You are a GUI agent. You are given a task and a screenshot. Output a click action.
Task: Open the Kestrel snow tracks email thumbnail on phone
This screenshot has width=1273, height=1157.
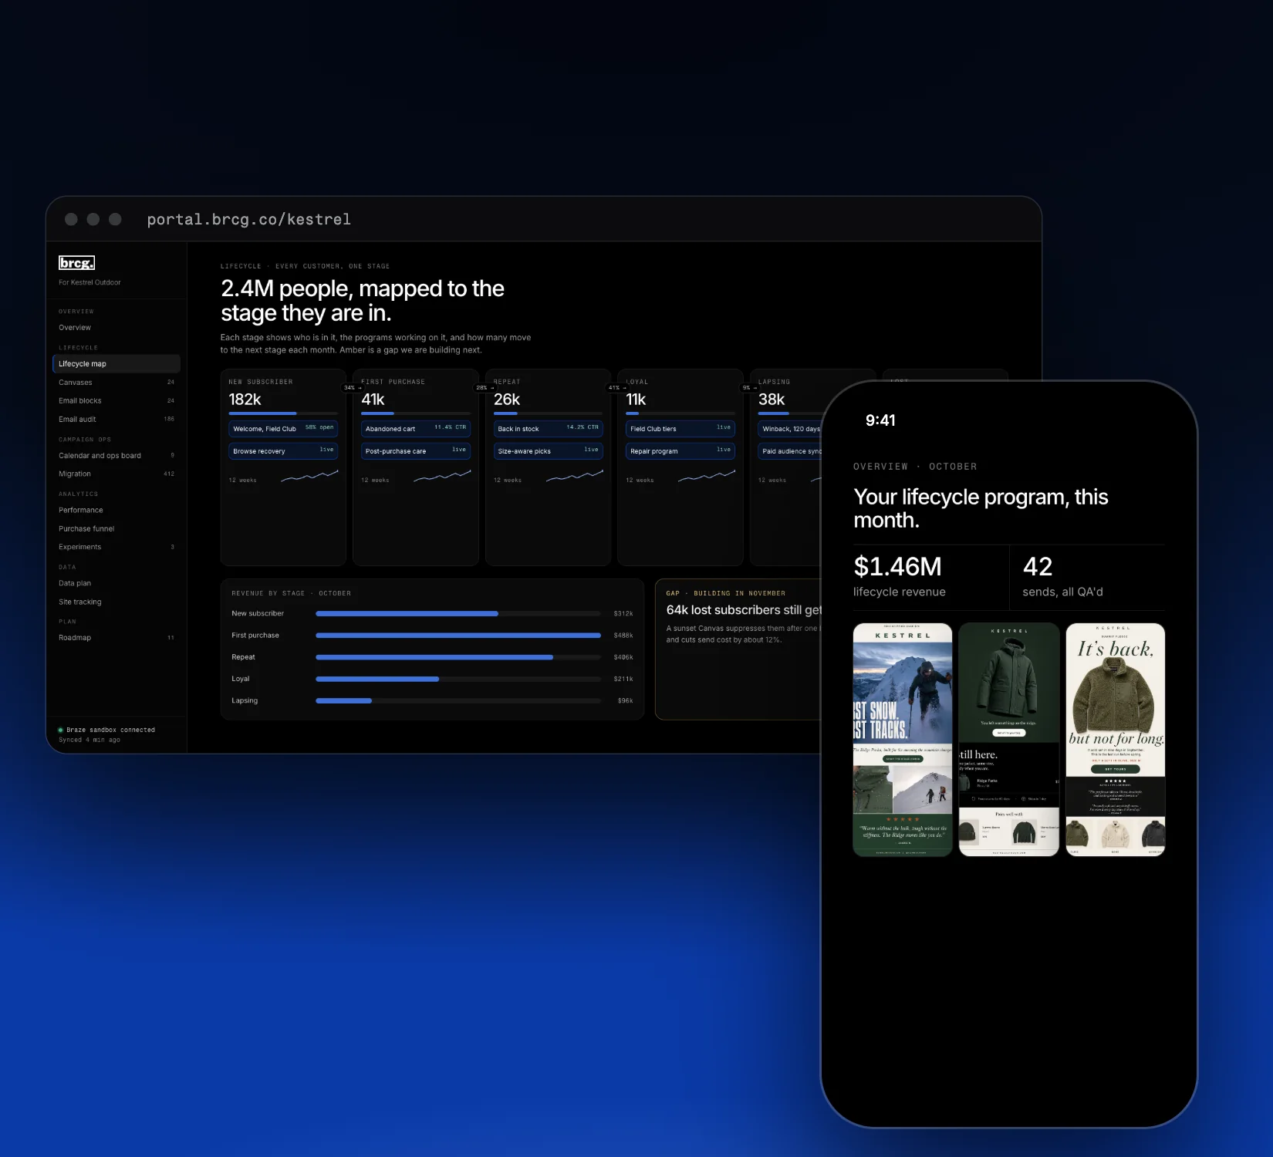coord(903,740)
